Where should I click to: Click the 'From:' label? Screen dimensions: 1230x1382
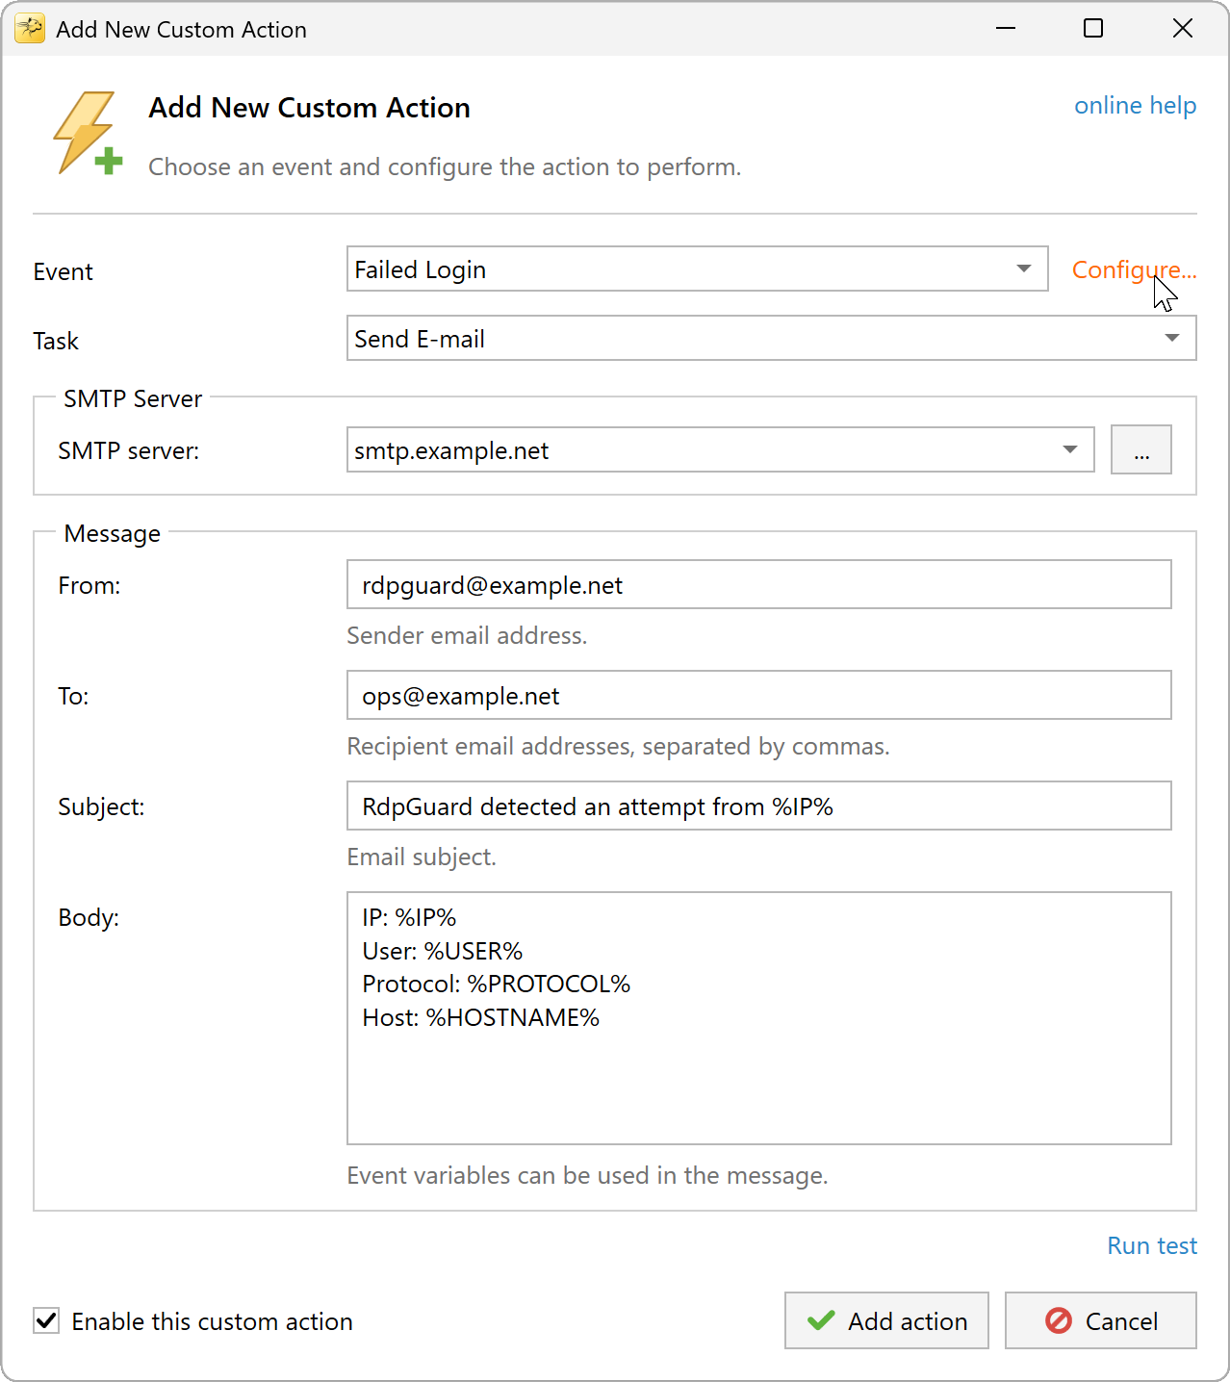(90, 585)
